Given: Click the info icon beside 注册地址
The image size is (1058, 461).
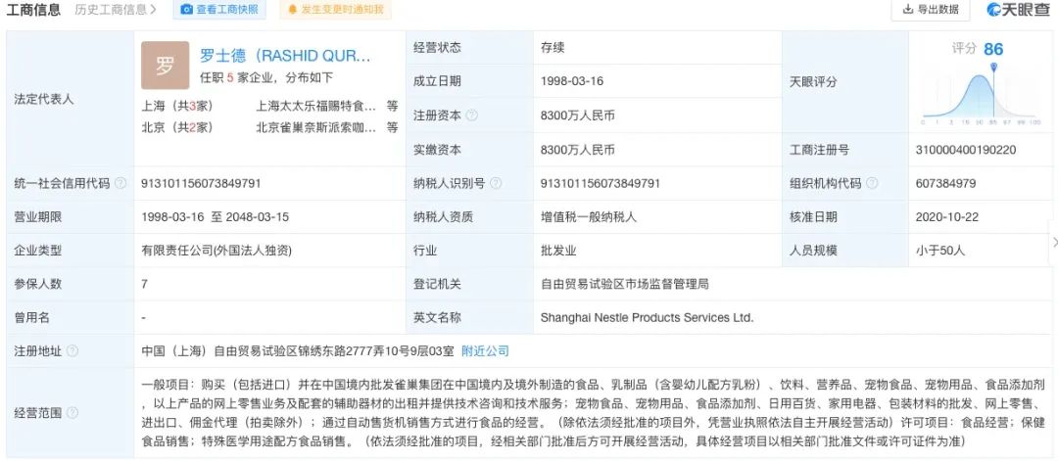Looking at the screenshot, I should click(72, 350).
